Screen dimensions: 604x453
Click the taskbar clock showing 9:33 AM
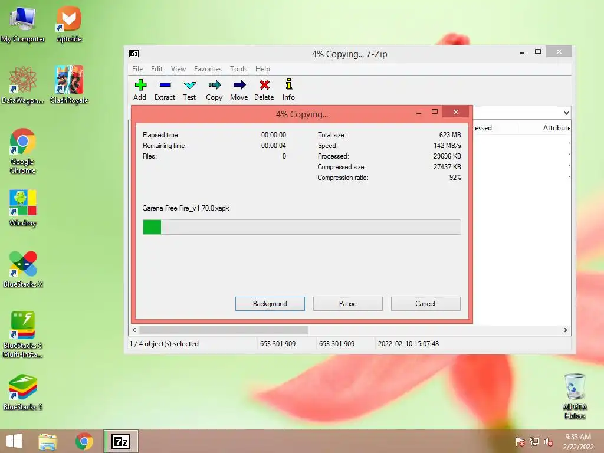[578, 442]
